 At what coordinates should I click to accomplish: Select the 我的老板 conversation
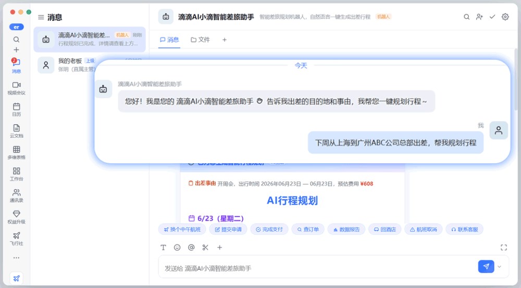tap(65, 65)
